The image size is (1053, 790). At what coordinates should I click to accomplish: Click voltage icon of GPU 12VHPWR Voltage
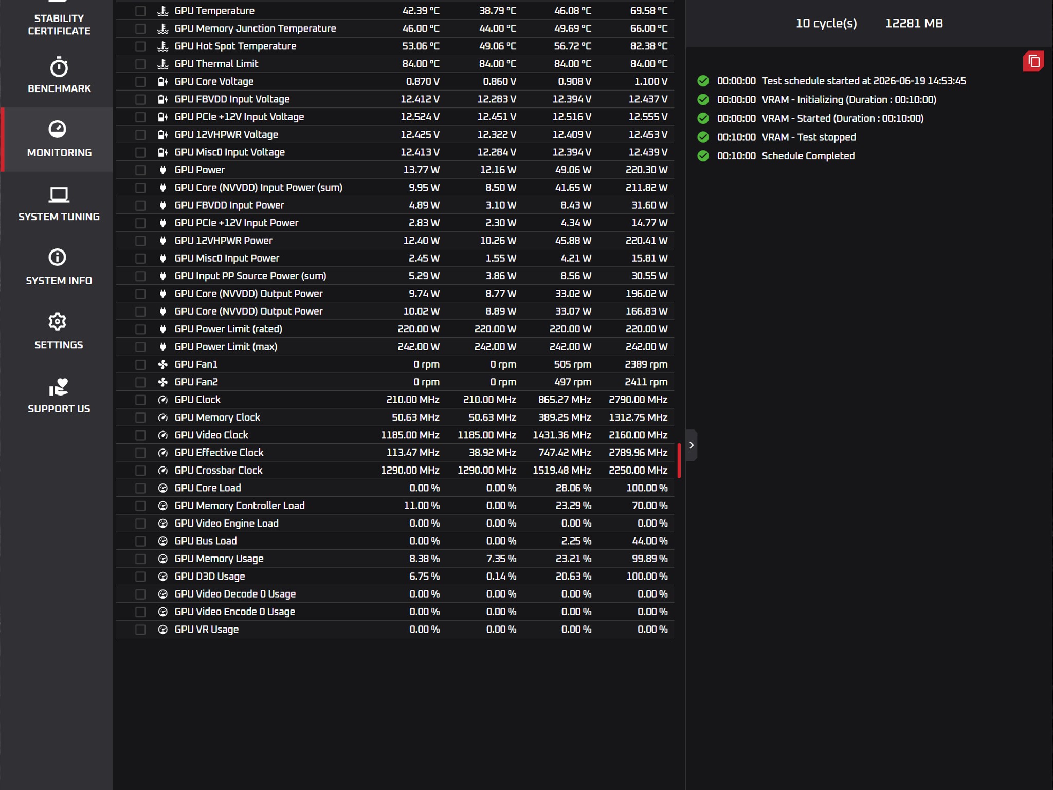[x=162, y=135]
